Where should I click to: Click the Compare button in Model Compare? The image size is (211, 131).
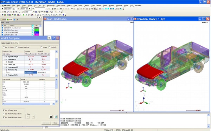(46, 123)
